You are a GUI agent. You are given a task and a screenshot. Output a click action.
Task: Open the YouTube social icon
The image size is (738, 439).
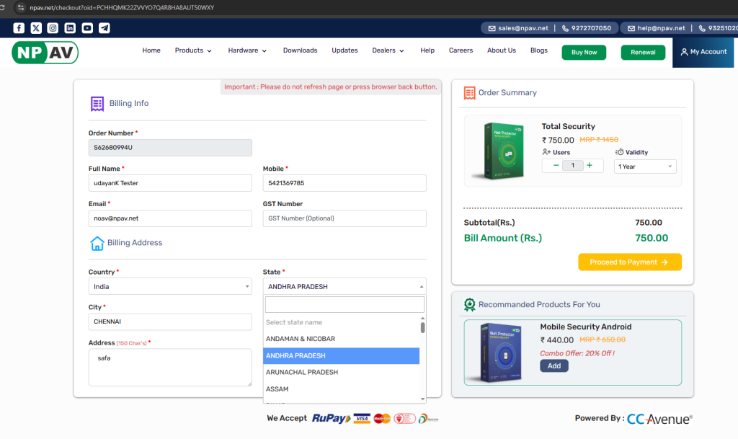point(87,28)
